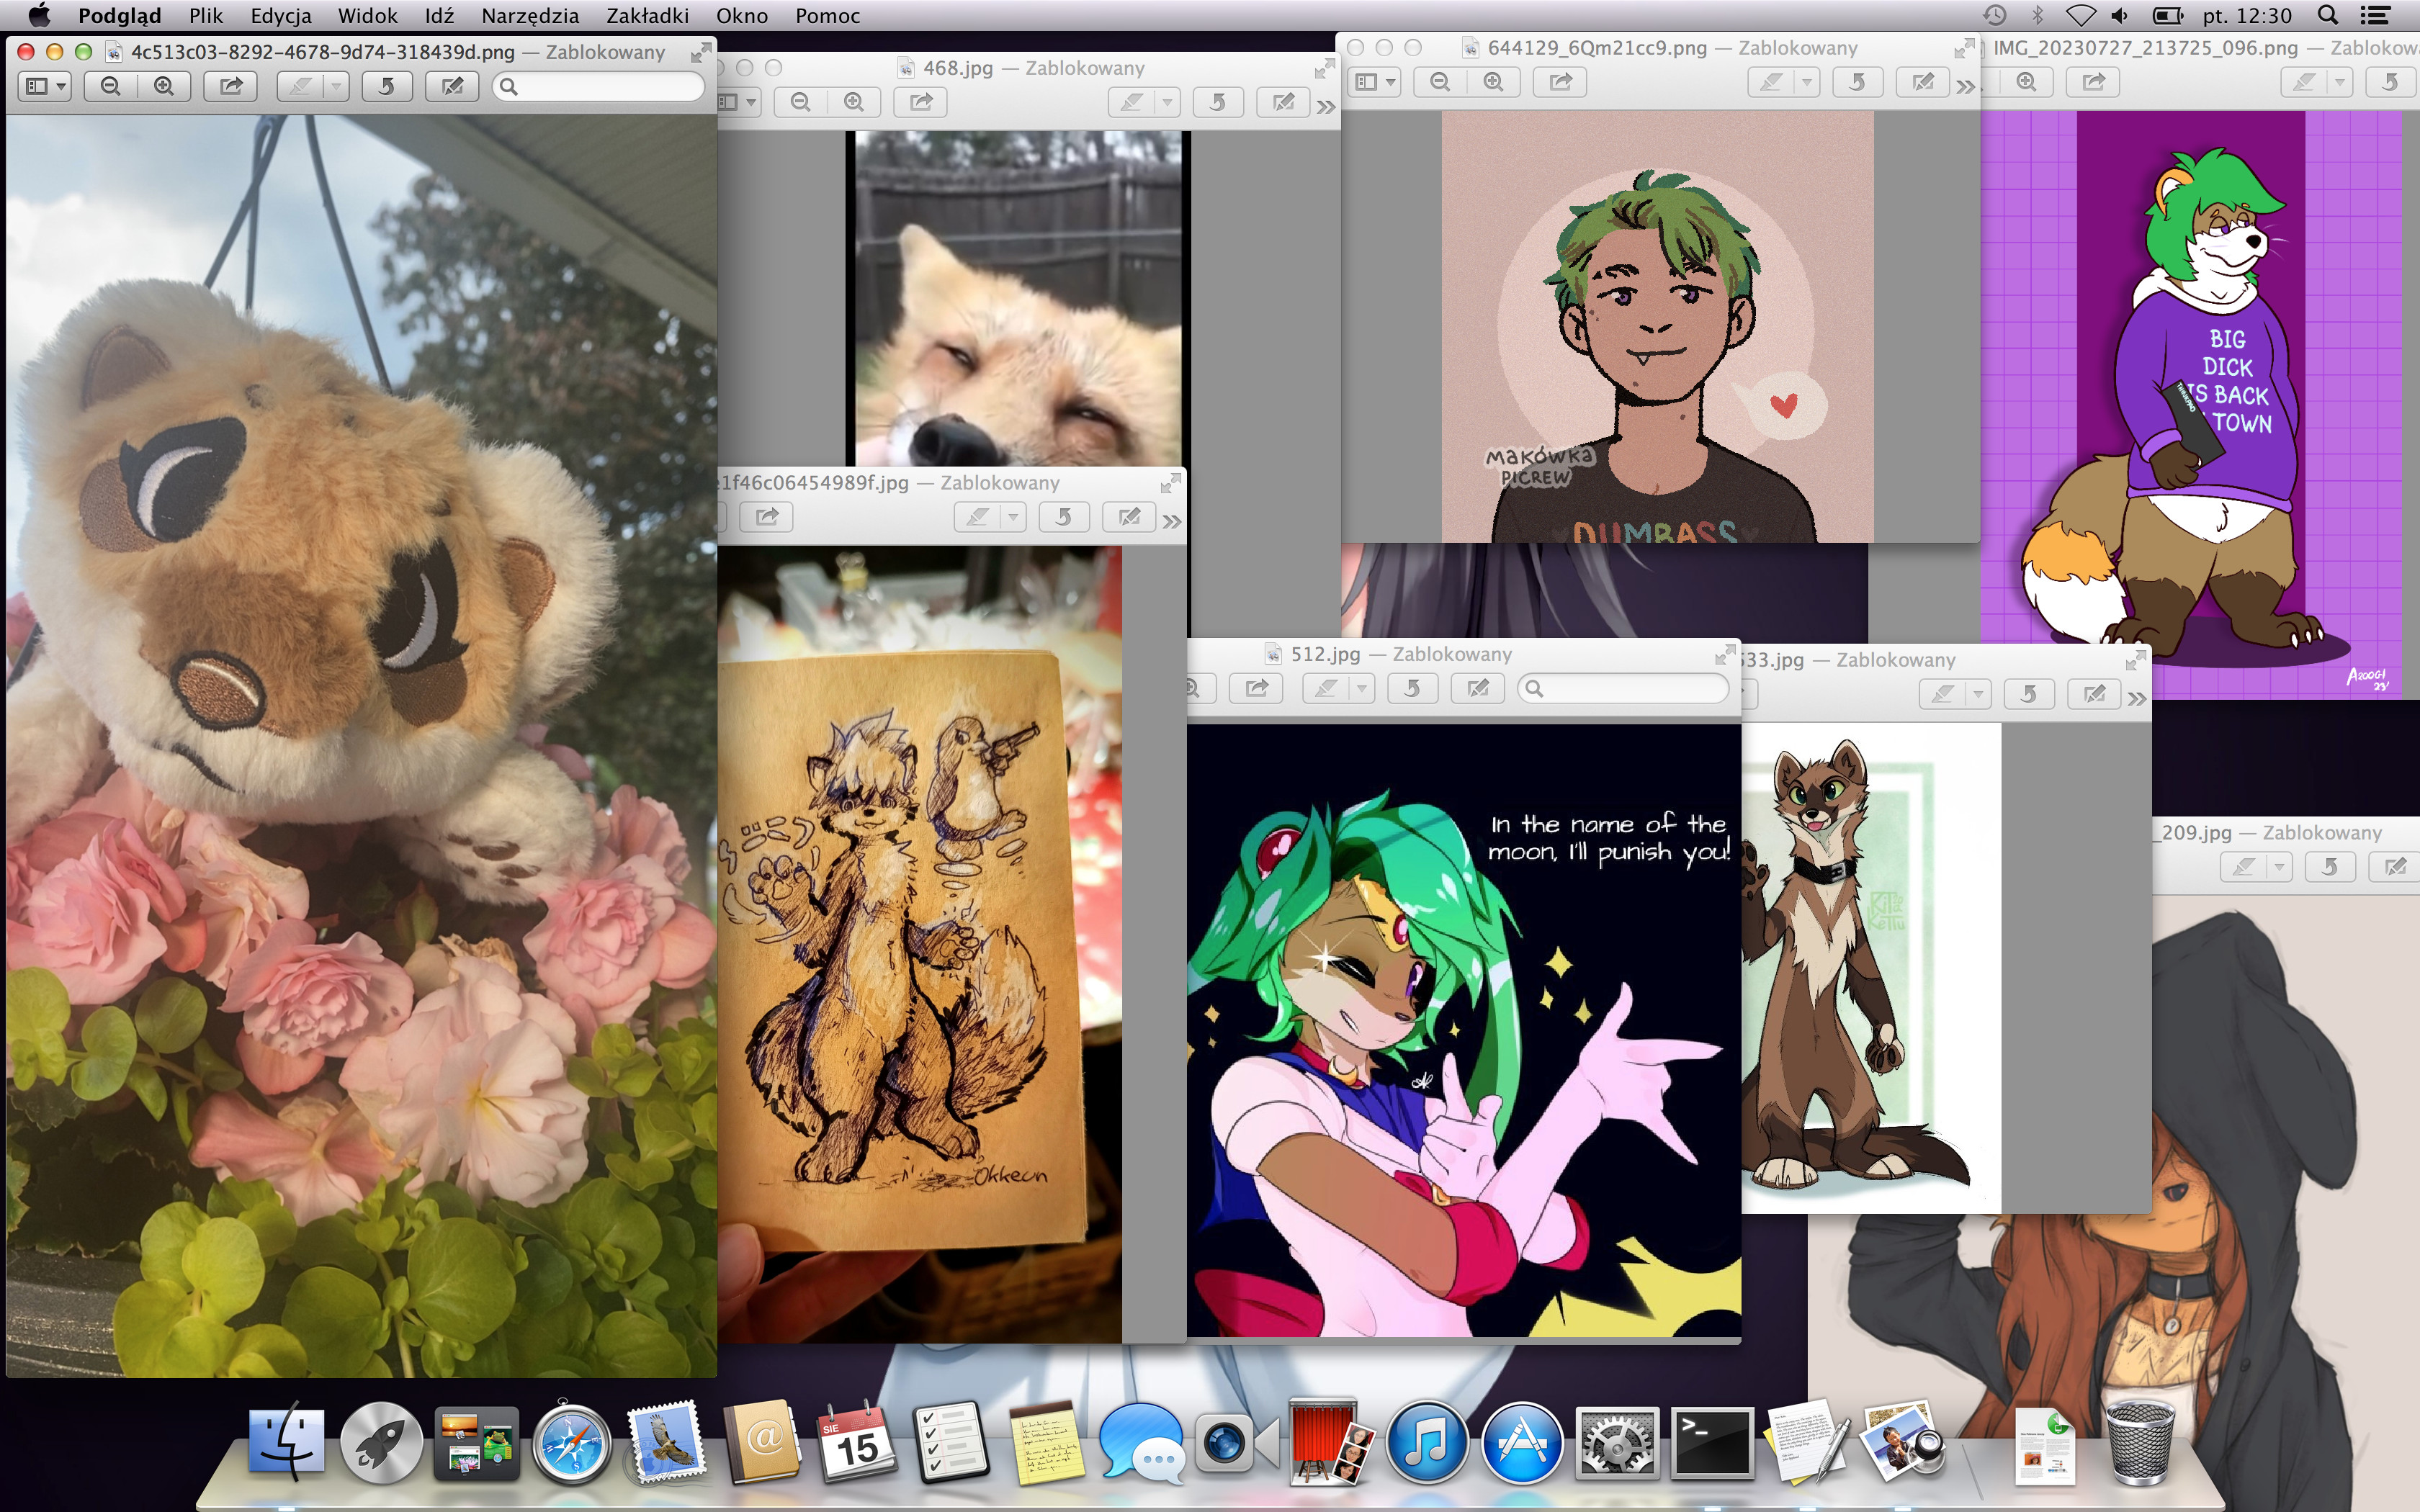2420x1512 pixels.
Task: Rotate the image in the 512.jpg window
Action: (x=1412, y=688)
